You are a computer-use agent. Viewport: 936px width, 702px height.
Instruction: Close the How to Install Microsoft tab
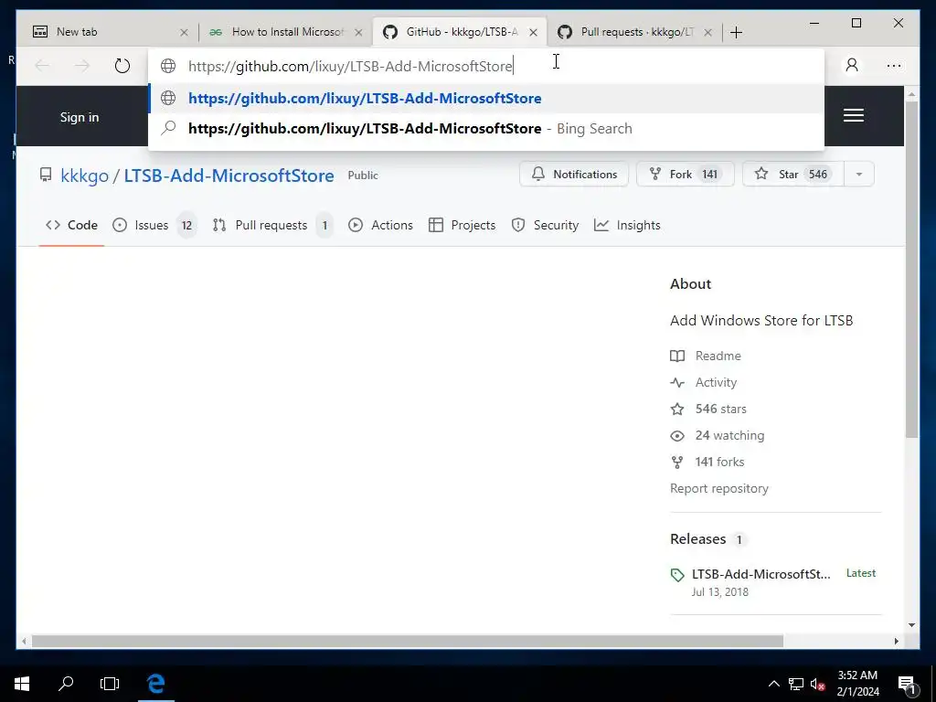point(358,32)
